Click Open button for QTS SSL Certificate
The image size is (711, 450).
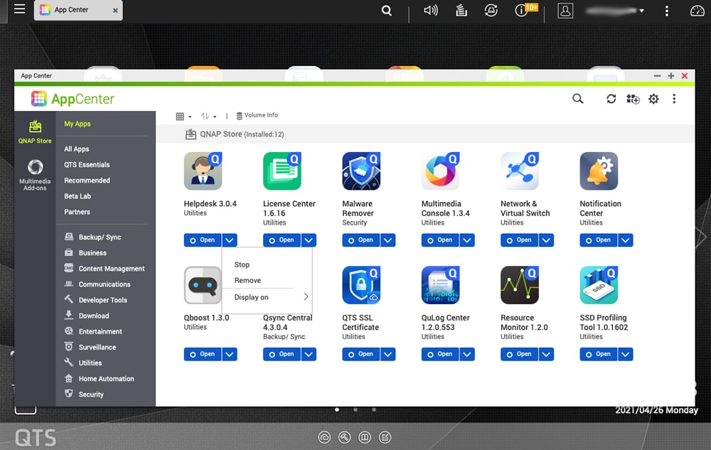pos(360,354)
